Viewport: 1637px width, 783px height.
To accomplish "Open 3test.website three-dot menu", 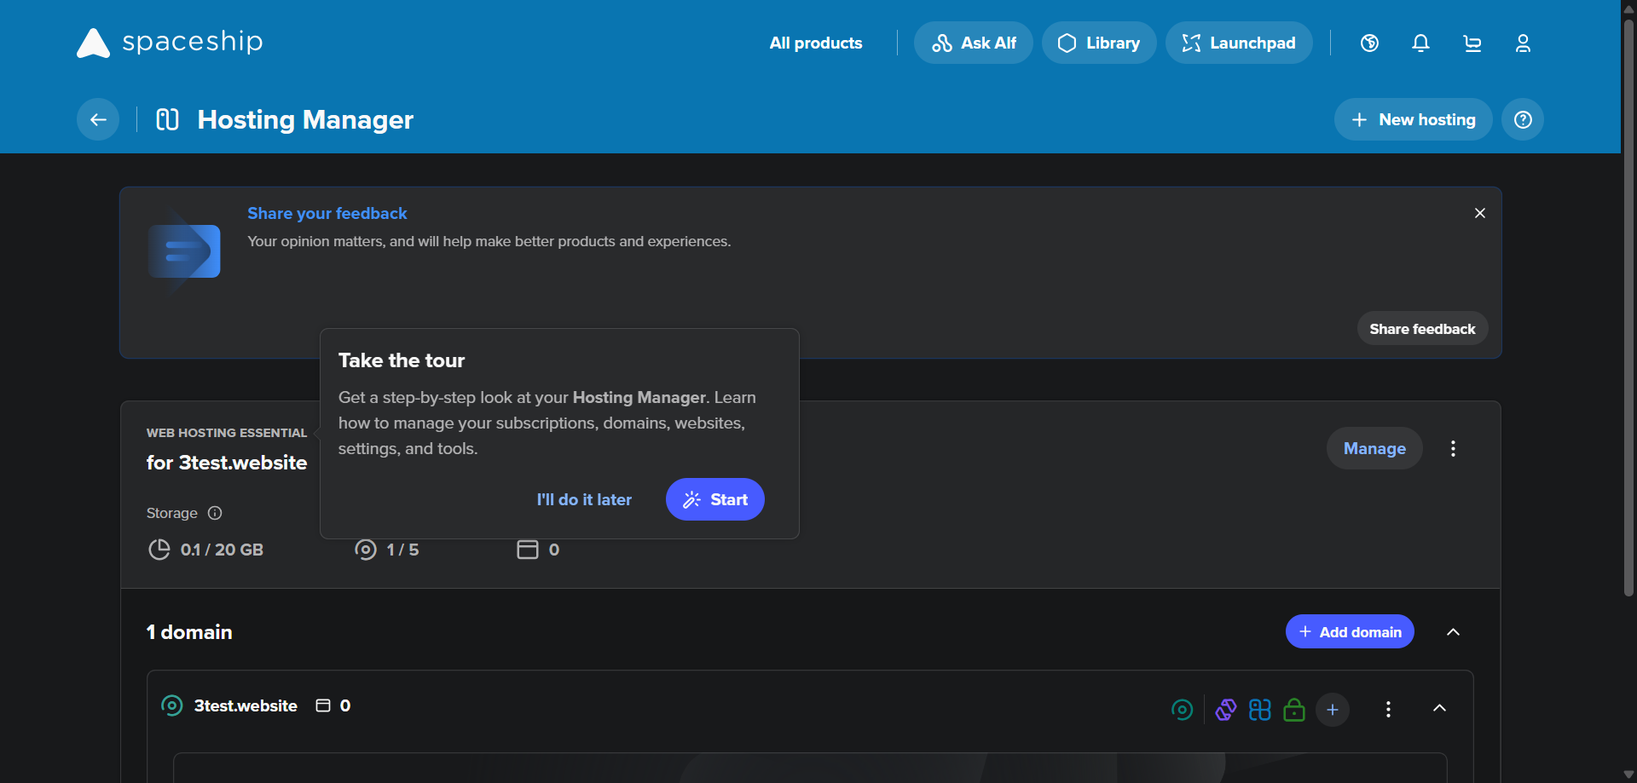I will (1388, 709).
